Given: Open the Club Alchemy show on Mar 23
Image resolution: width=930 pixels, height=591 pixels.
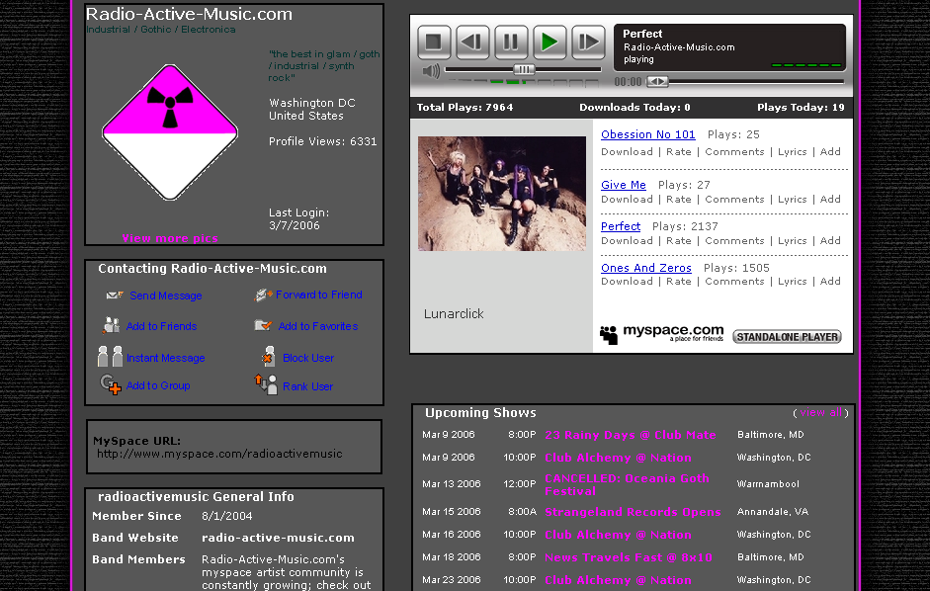Looking at the screenshot, I should [x=618, y=580].
